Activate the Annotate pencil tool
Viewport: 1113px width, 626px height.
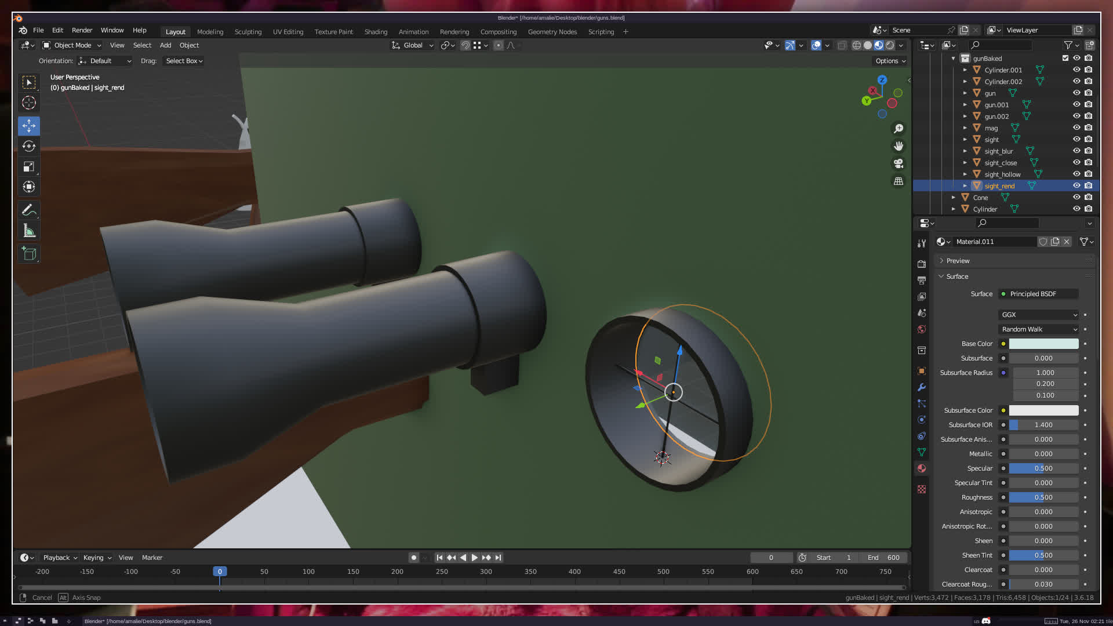29,210
